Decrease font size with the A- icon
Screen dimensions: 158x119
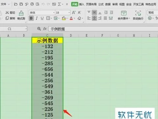click(x=79, y=13)
